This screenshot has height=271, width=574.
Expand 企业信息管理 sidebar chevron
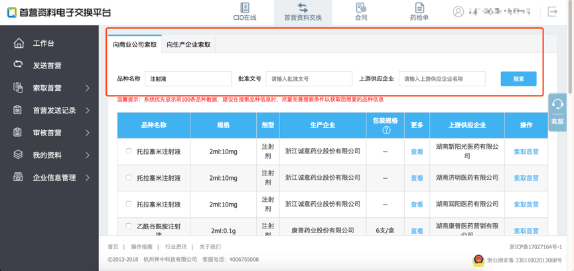pos(88,177)
